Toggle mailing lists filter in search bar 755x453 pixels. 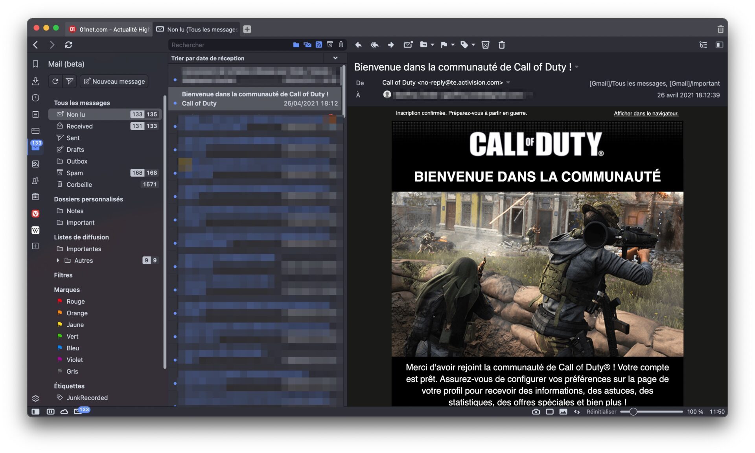(x=308, y=45)
